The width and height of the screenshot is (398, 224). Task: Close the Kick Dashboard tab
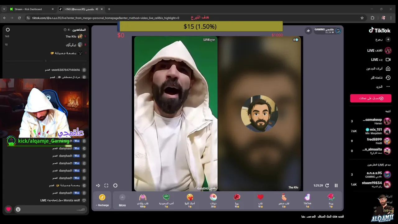click(53, 9)
